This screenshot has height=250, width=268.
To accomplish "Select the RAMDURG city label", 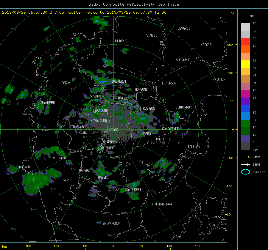I will [x=95, y=96].
